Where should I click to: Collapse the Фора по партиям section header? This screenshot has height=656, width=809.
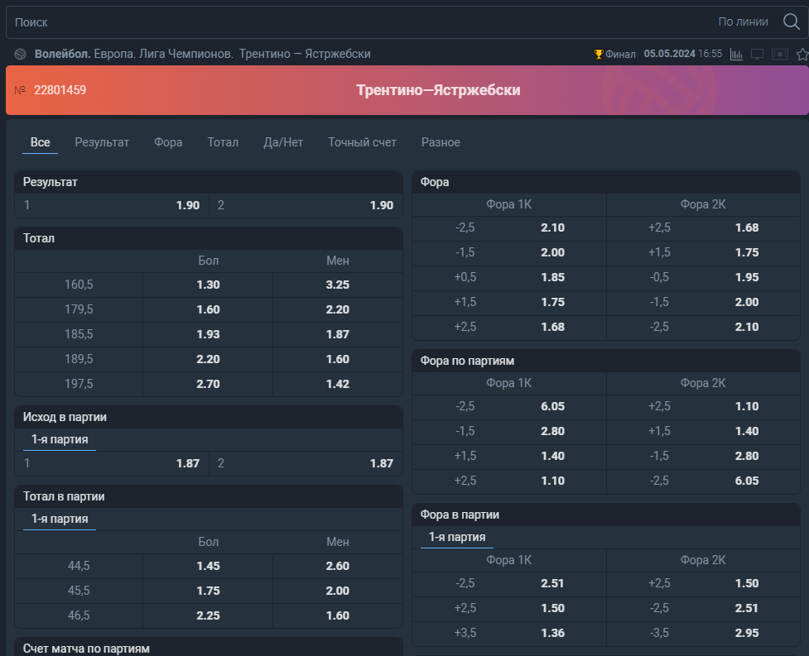coord(606,361)
